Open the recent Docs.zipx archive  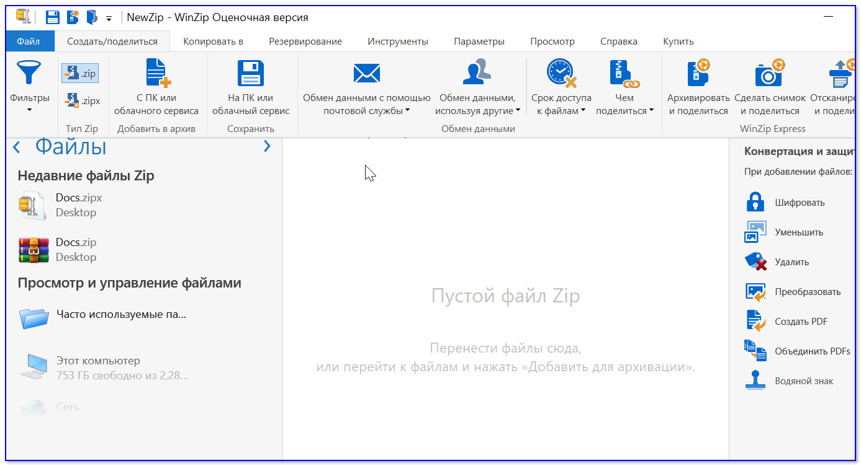[x=78, y=205]
